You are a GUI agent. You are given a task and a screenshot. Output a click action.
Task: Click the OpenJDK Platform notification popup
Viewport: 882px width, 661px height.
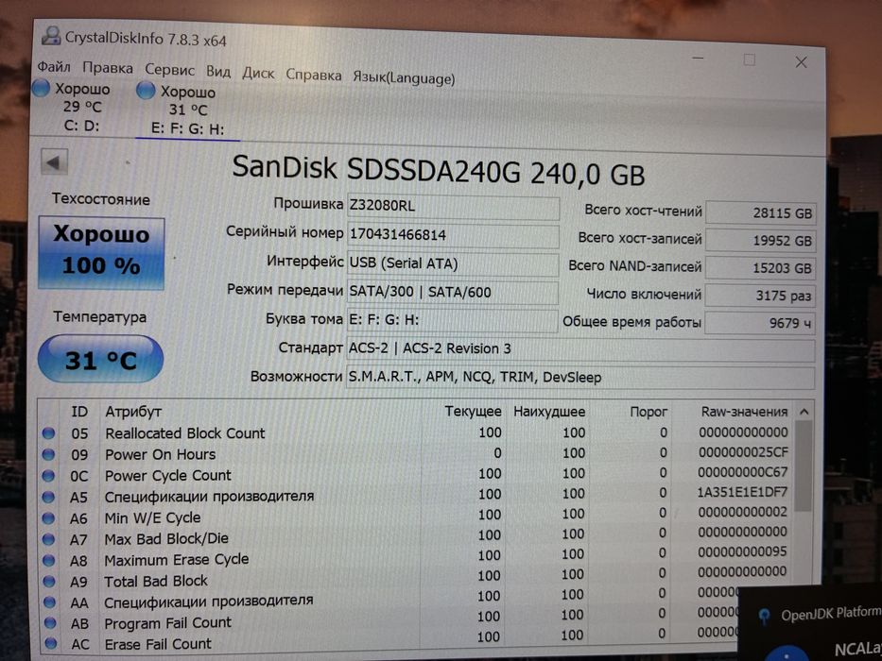click(810, 623)
